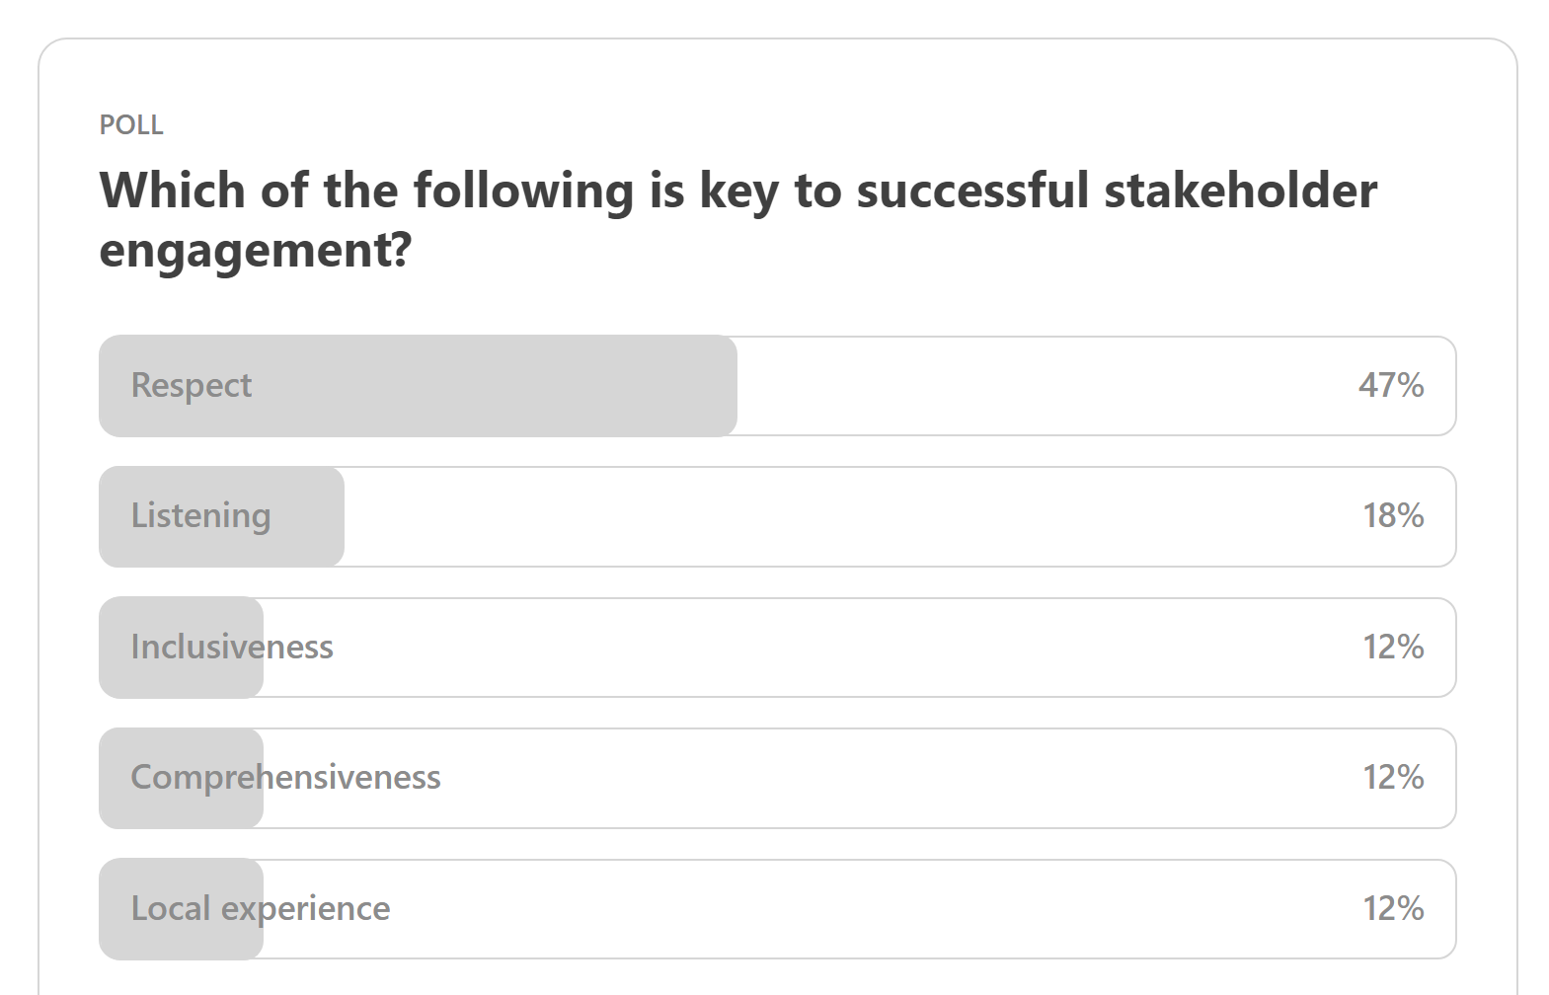Click the 12% result for Inclusiveness
The image size is (1549, 995).
click(x=1392, y=647)
